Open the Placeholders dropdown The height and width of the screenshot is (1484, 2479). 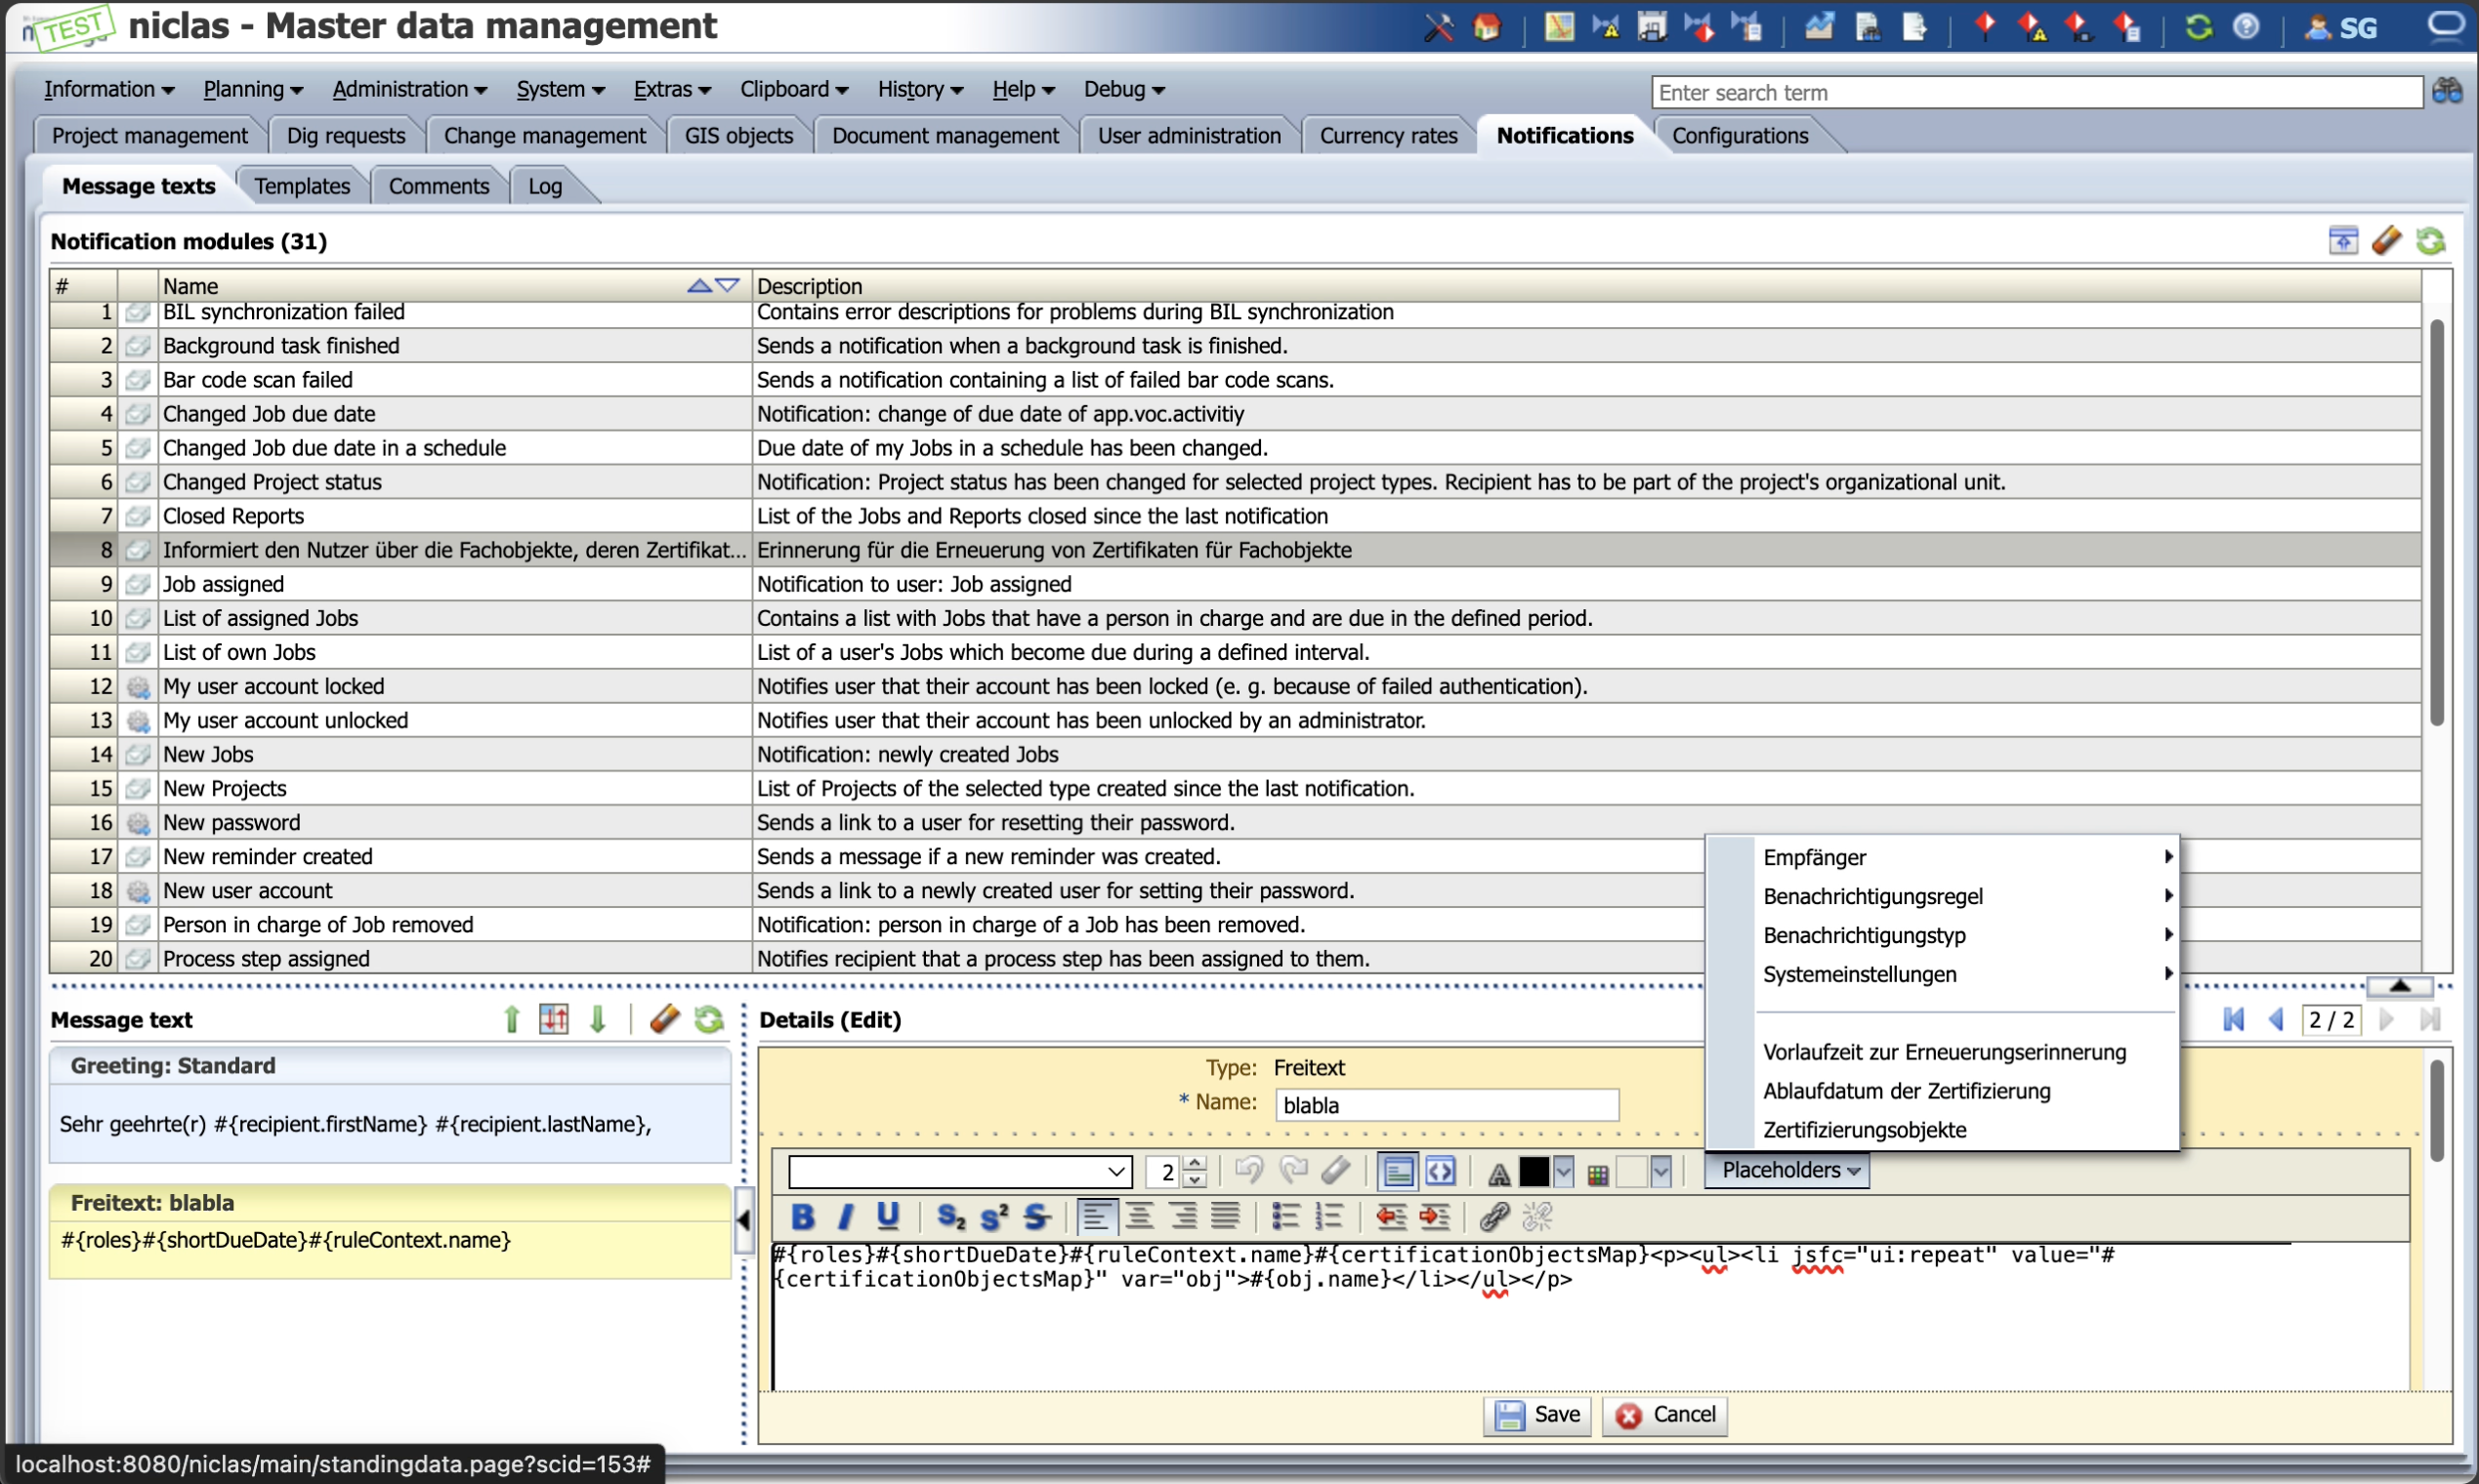coord(1788,1170)
